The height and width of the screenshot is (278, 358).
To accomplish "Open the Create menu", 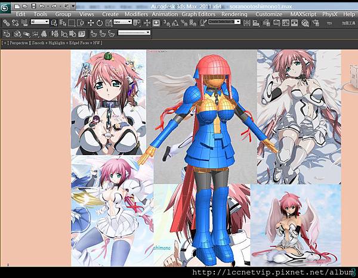I will coord(110,14).
